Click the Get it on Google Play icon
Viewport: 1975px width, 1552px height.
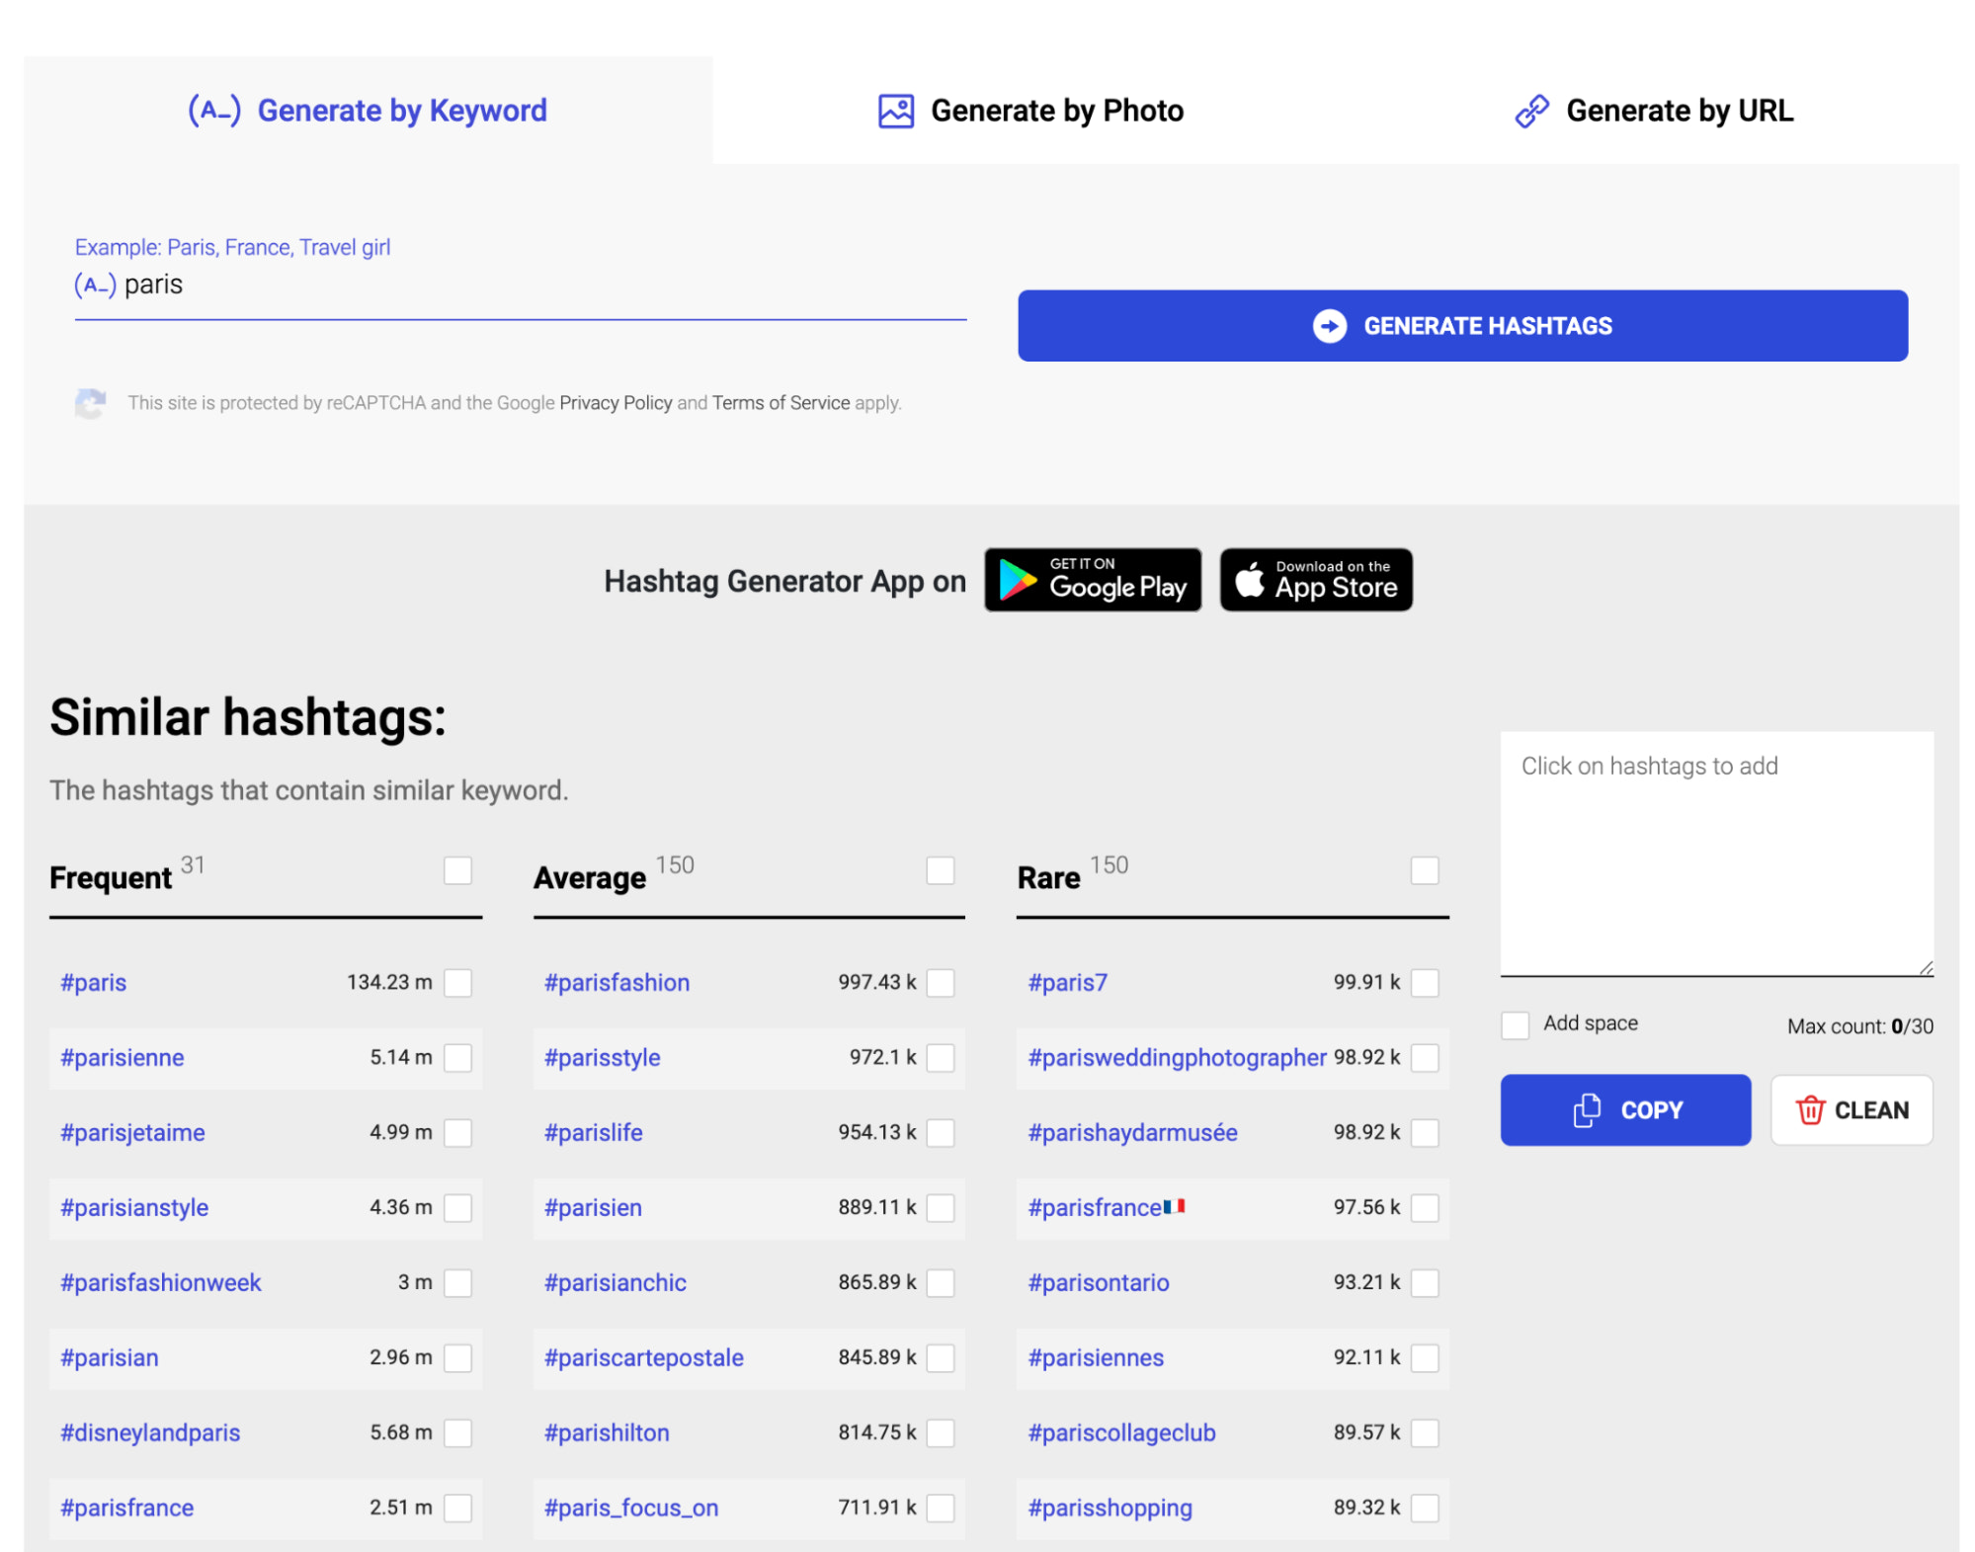(1095, 579)
